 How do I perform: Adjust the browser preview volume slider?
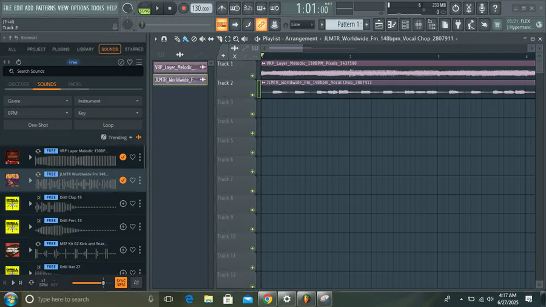tap(89, 283)
